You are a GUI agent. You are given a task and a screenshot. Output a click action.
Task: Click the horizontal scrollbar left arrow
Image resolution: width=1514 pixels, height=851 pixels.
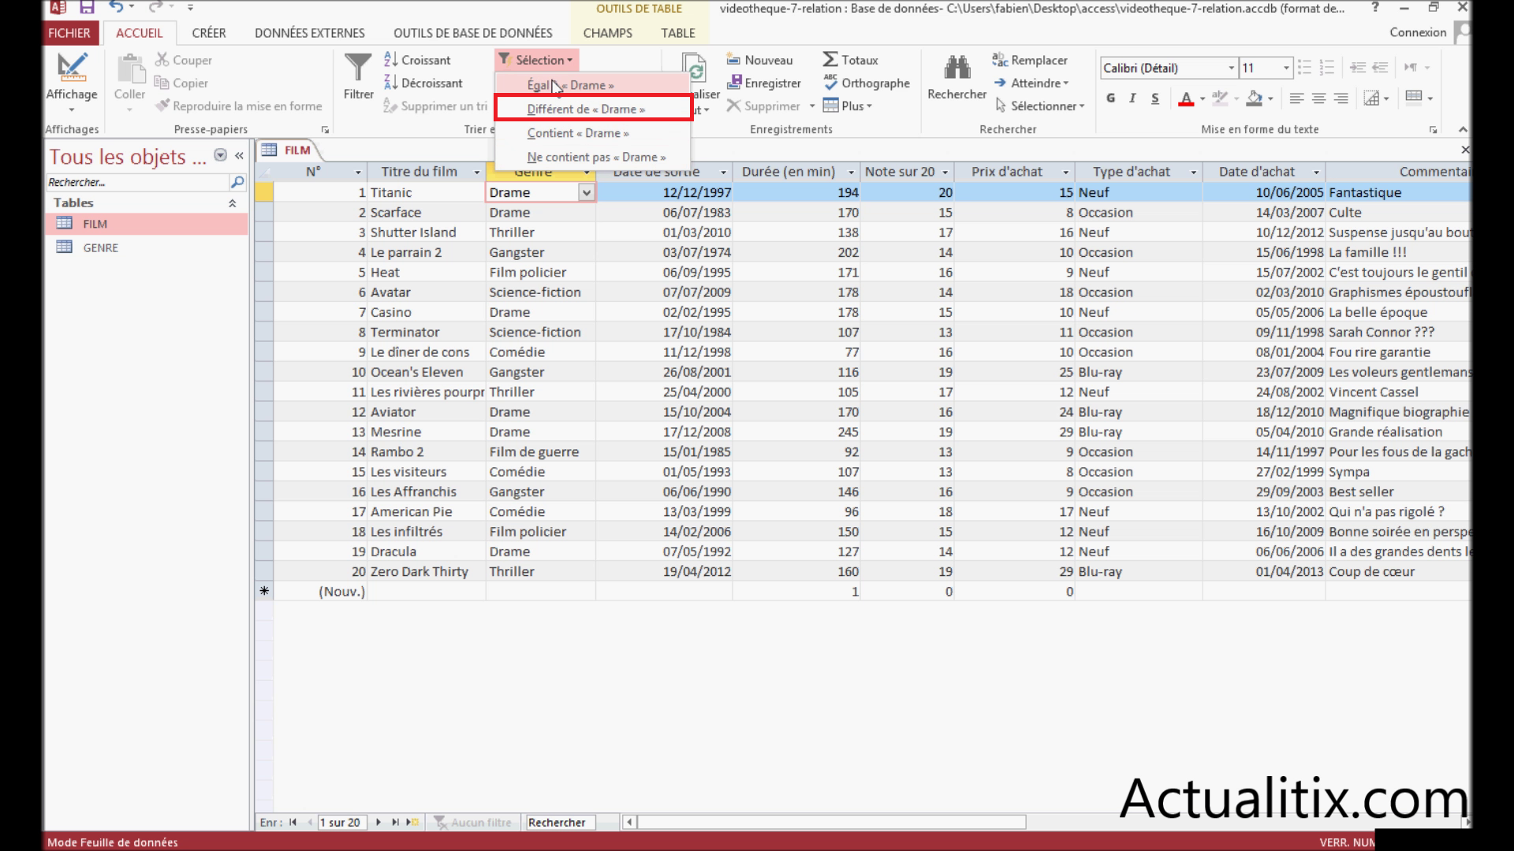(x=629, y=822)
